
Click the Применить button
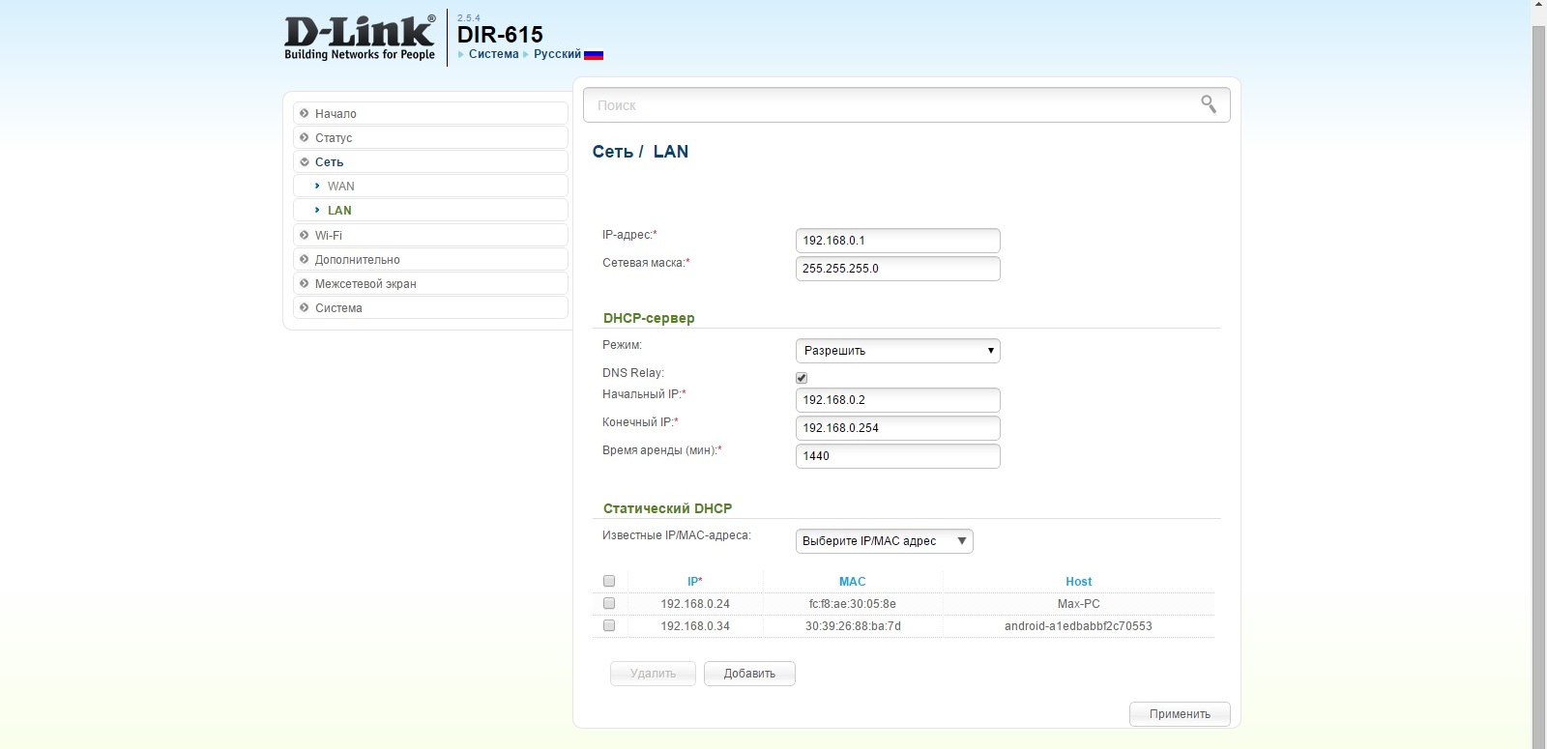pos(1180,714)
